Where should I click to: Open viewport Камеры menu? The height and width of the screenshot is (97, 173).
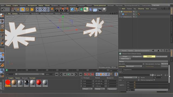[15, 14]
